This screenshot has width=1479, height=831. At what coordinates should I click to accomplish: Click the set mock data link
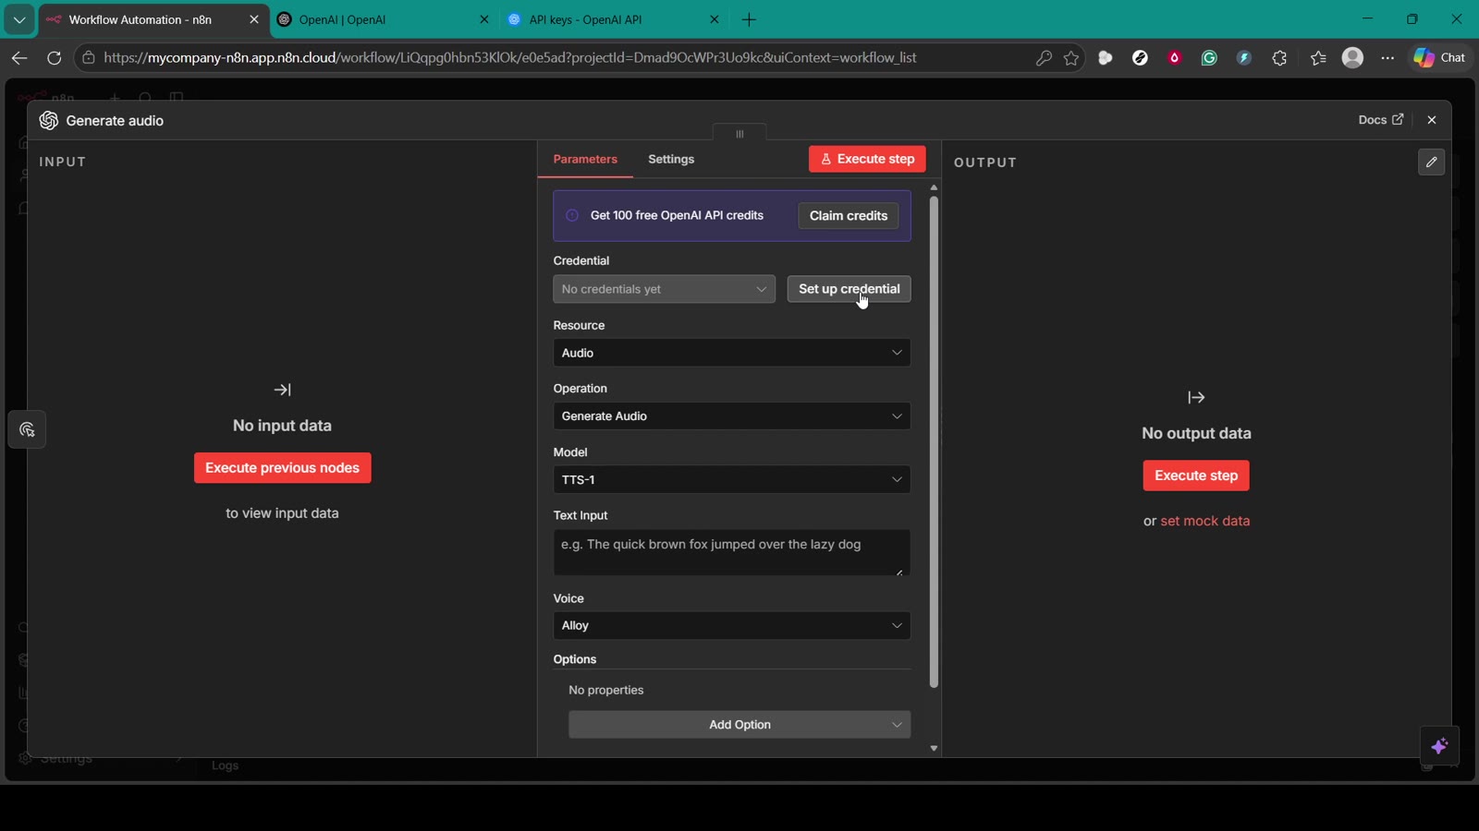pos(1204,521)
